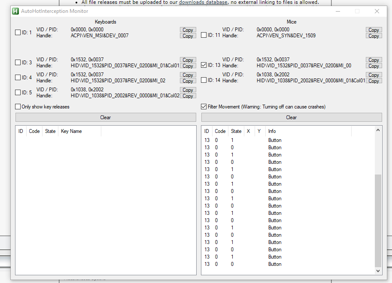Uncheck the mouse ID: 13 checkbox
This screenshot has height=283, width=392.
[204, 65]
